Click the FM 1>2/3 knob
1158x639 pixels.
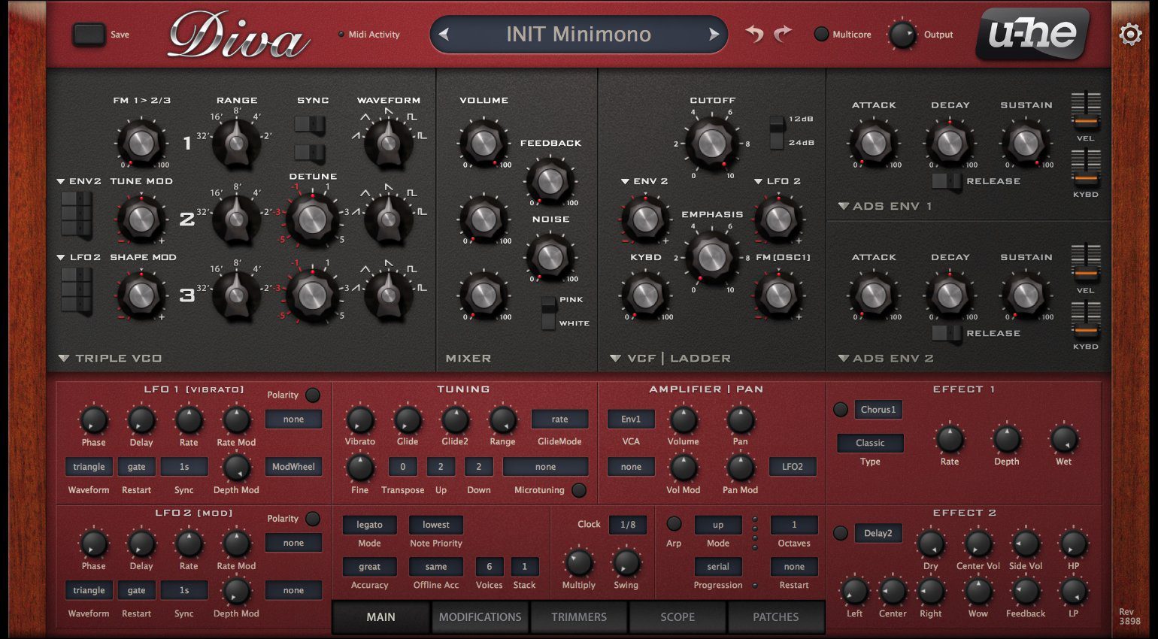141,143
